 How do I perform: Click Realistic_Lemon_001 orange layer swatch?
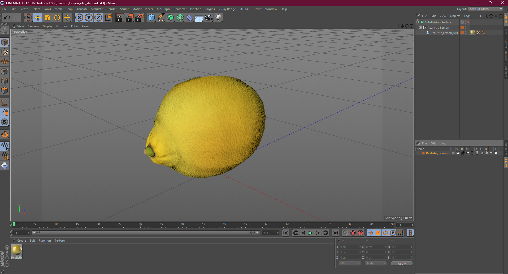click(462, 33)
